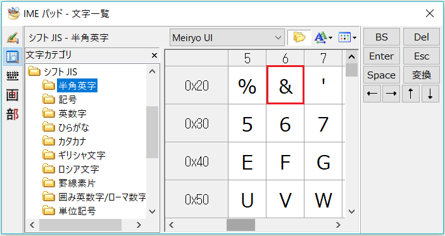Open the font size (A) icon dropdown
Viewport: 445px width, 236px height.
[323, 37]
